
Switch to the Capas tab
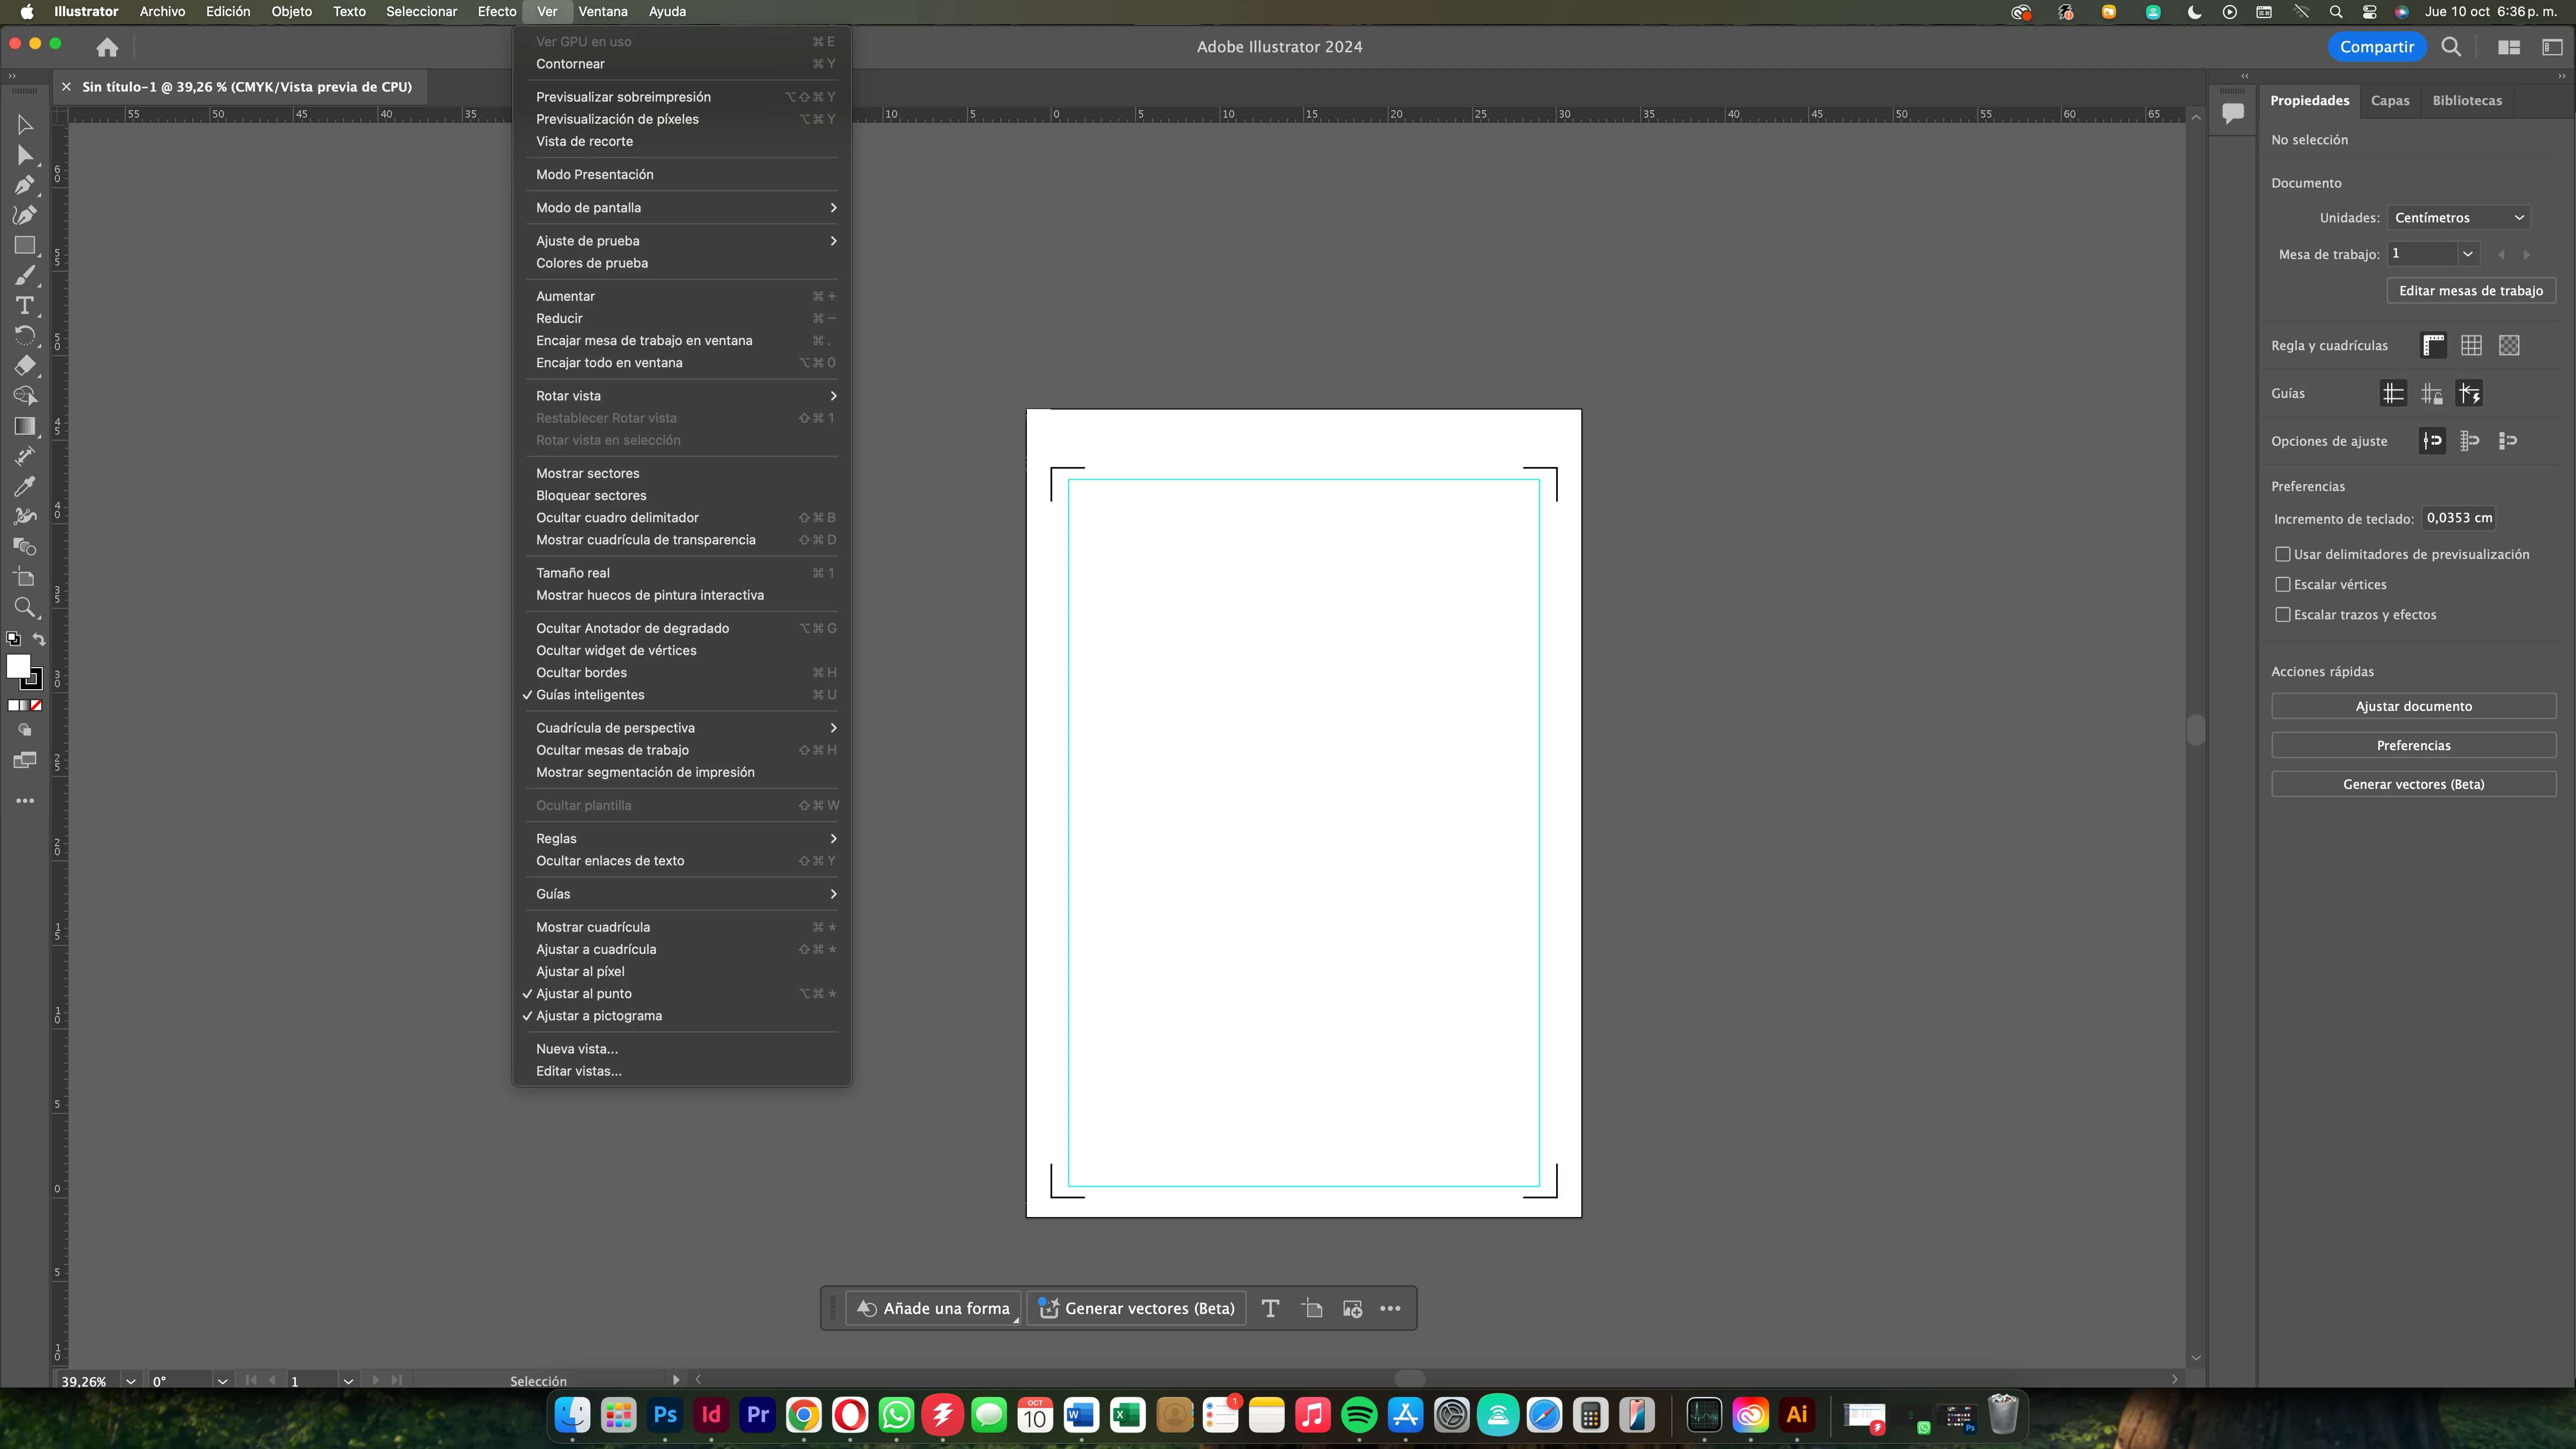tap(2389, 100)
